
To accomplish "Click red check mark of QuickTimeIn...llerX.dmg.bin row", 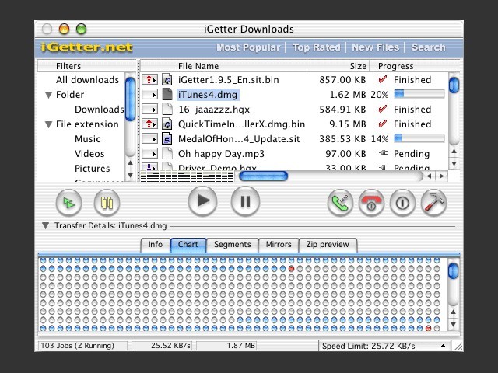I will tap(383, 124).
